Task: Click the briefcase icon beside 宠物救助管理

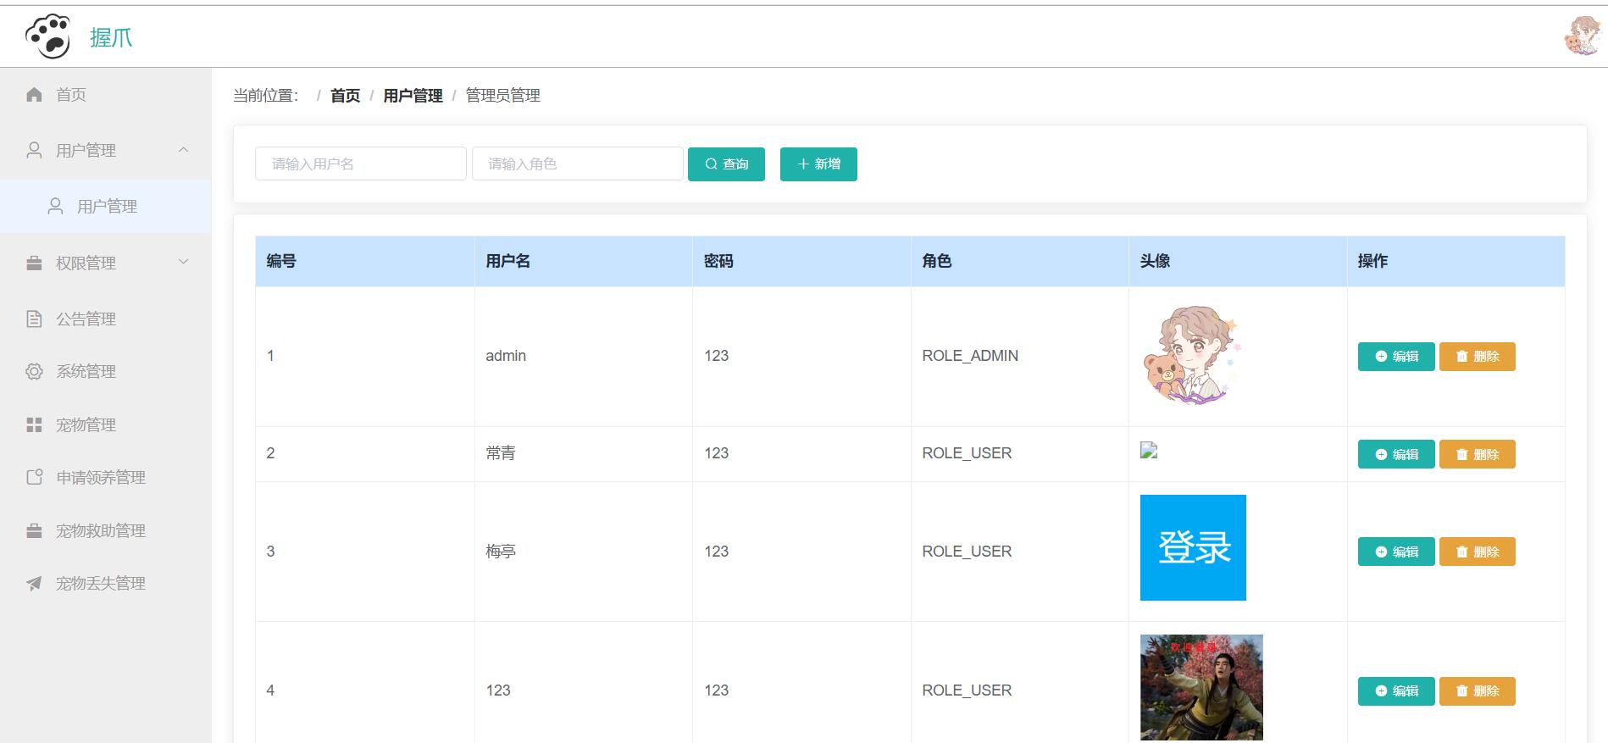Action: 34,530
